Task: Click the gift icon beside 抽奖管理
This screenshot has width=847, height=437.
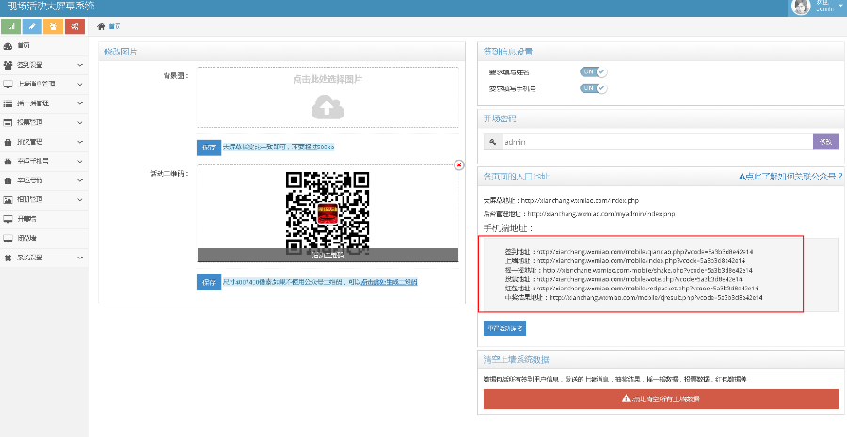Action: click(8, 142)
